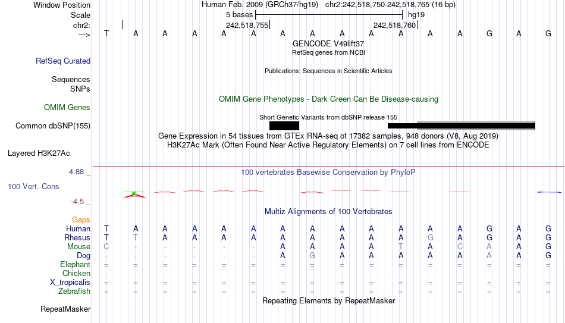Click the Common dbSNP(155) track label
The image size is (565, 323).
point(53,126)
